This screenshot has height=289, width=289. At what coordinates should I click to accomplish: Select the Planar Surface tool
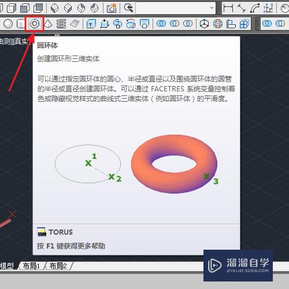[75, 24]
